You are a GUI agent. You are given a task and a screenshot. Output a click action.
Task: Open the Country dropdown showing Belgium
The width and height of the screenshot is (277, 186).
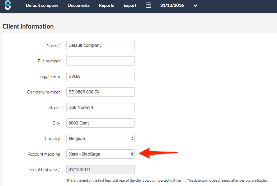(x=101, y=138)
